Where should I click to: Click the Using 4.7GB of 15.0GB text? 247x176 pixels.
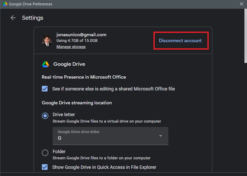click(77, 40)
